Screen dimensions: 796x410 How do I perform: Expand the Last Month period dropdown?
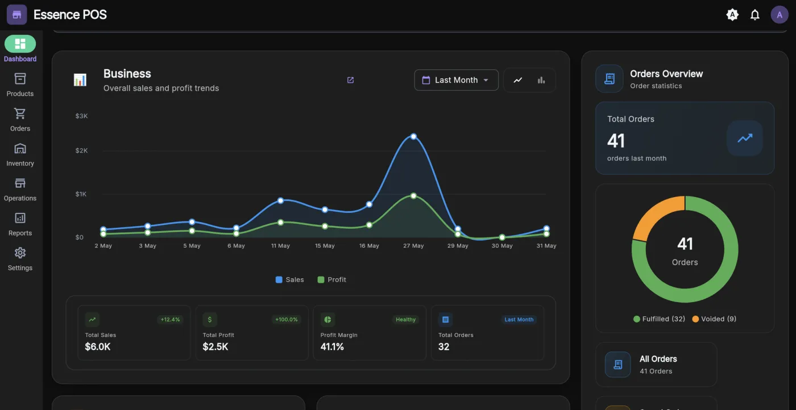[x=456, y=80]
